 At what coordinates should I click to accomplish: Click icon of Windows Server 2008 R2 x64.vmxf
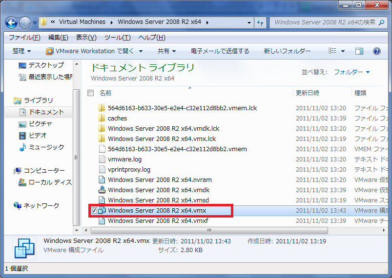tap(102, 221)
